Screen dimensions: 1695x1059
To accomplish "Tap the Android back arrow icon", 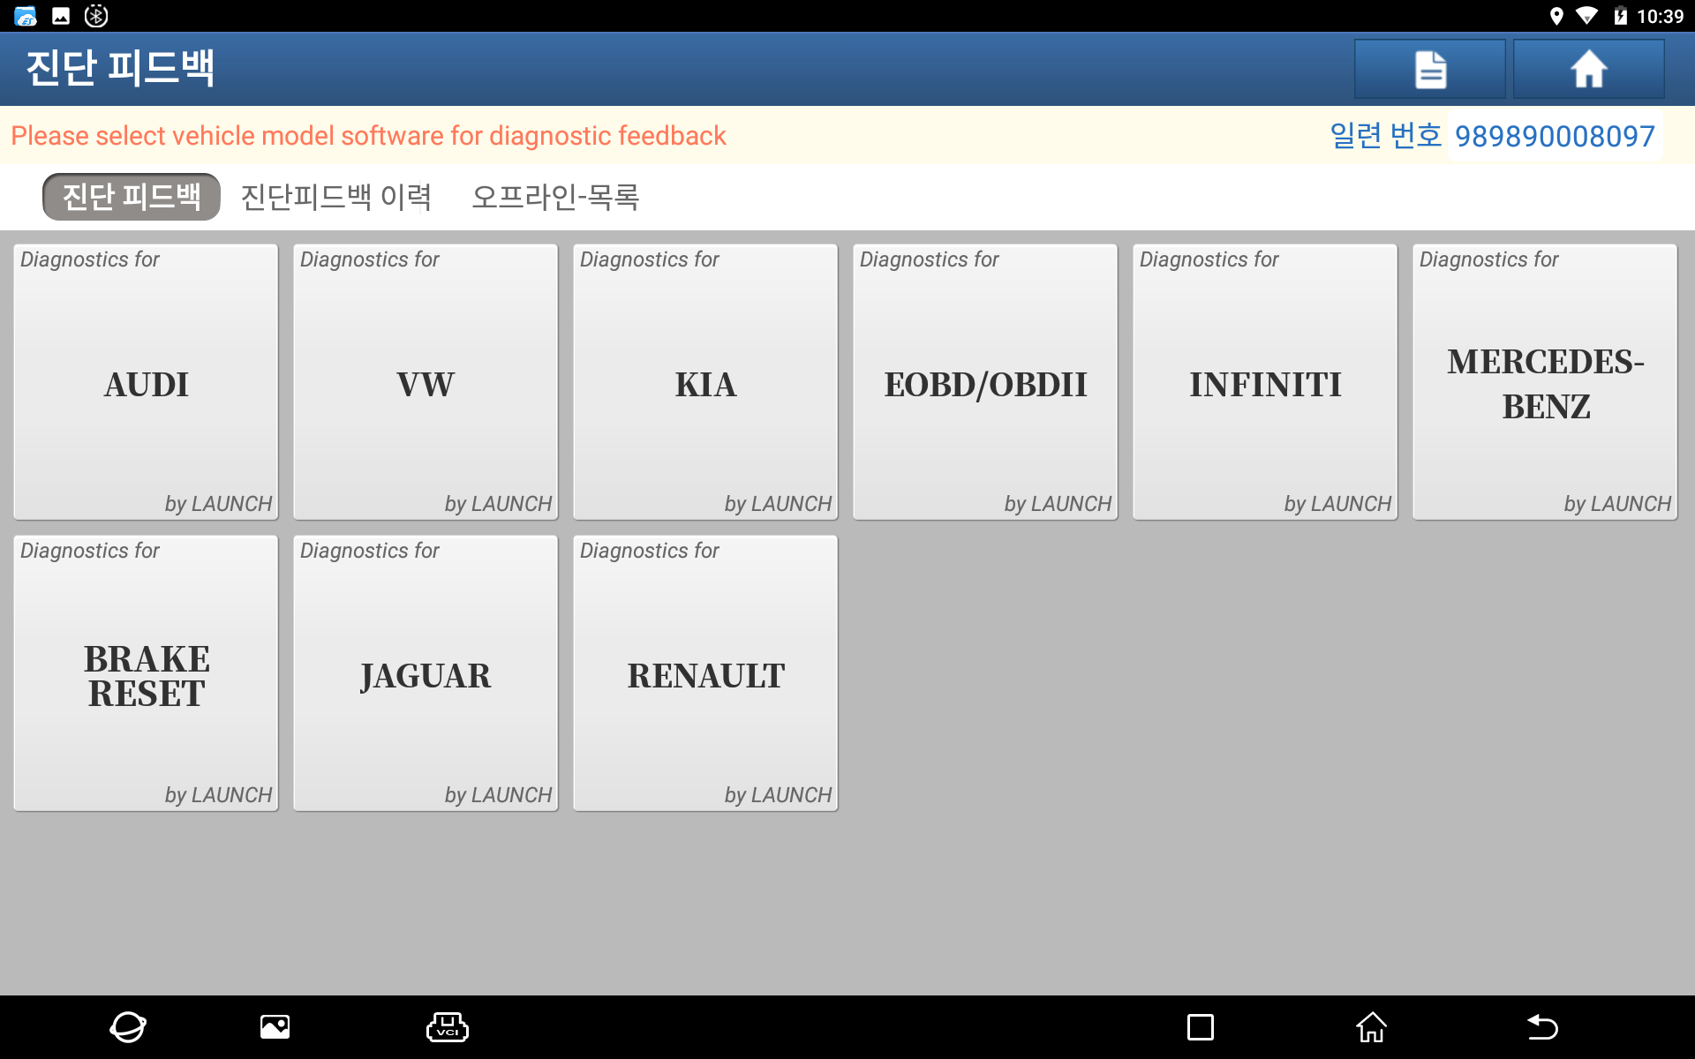I will coord(1542,1027).
